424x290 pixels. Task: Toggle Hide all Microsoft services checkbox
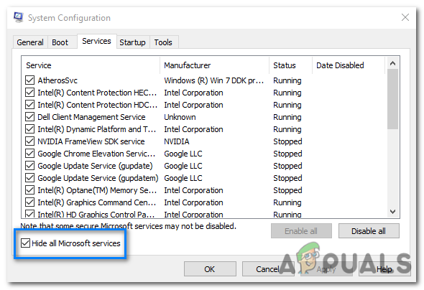click(x=25, y=243)
